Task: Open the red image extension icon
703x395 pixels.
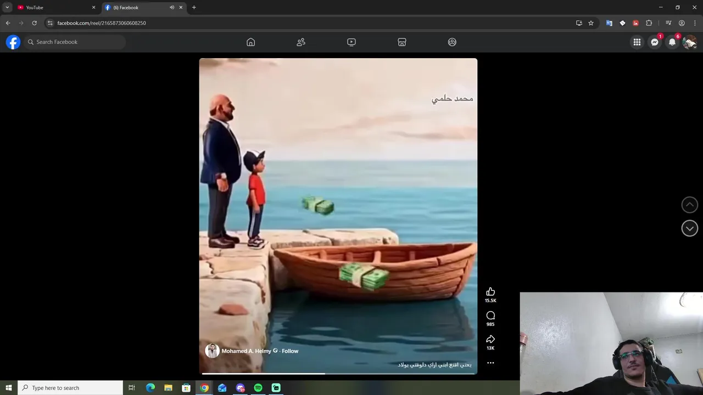Action: [x=635, y=23]
